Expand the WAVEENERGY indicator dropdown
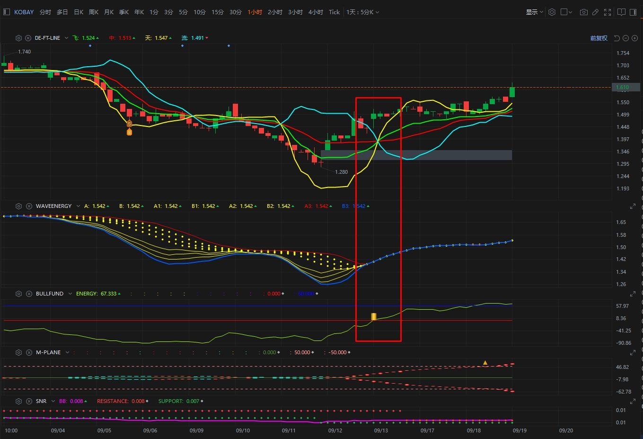Viewport: 643px width, 439px height. [x=78, y=206]
